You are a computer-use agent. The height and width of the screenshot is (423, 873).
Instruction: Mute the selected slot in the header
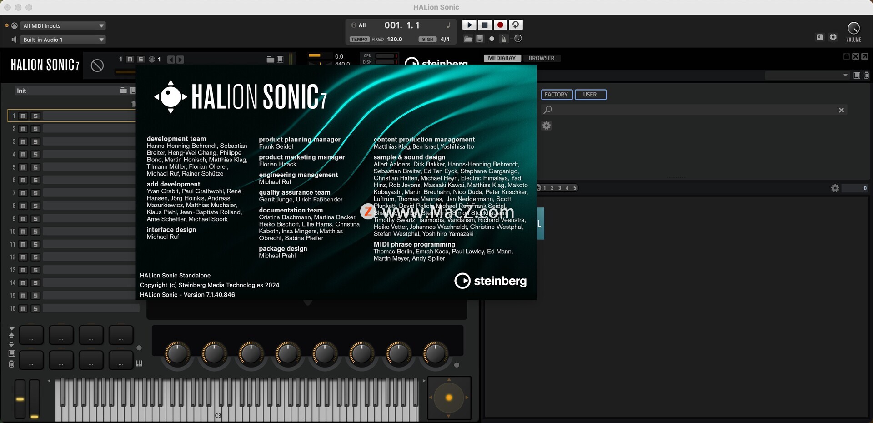click(130, 60)
